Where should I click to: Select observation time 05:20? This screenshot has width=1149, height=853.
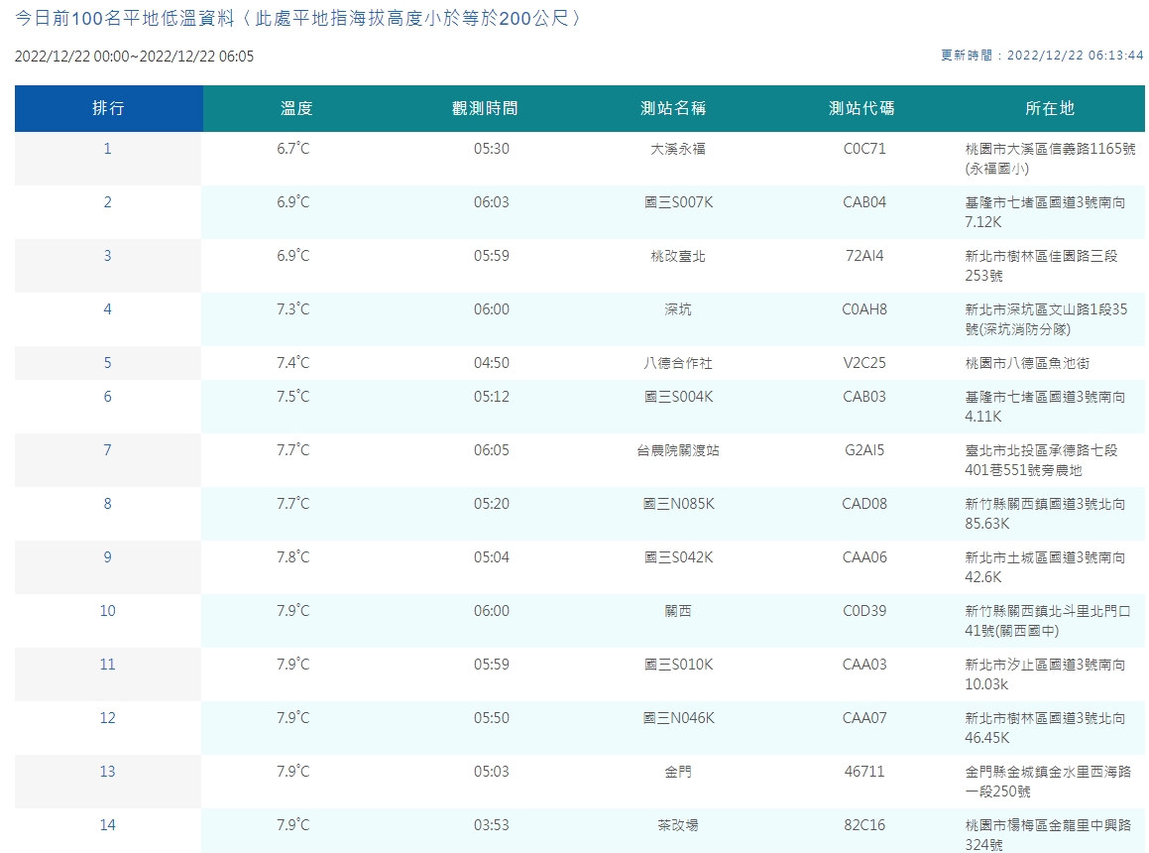[x=491, y=504]
